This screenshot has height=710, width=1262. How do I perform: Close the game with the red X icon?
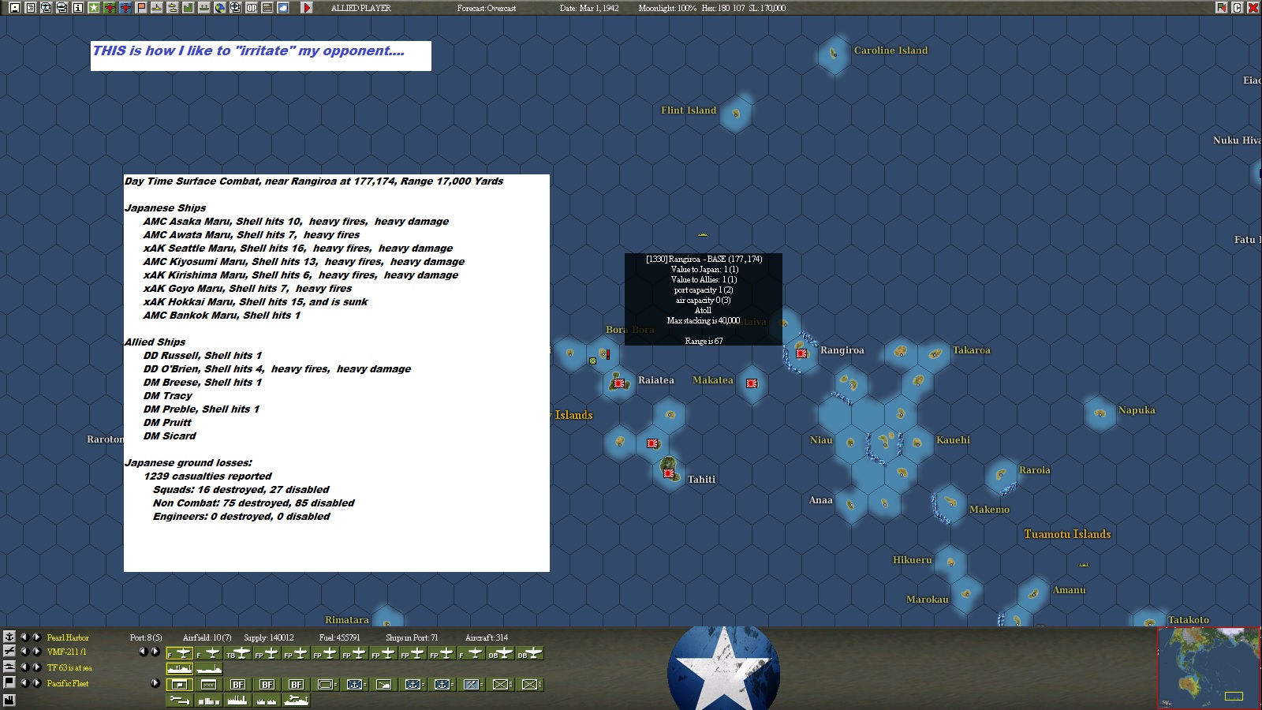pyautogui.click(x=1253, y=8)
